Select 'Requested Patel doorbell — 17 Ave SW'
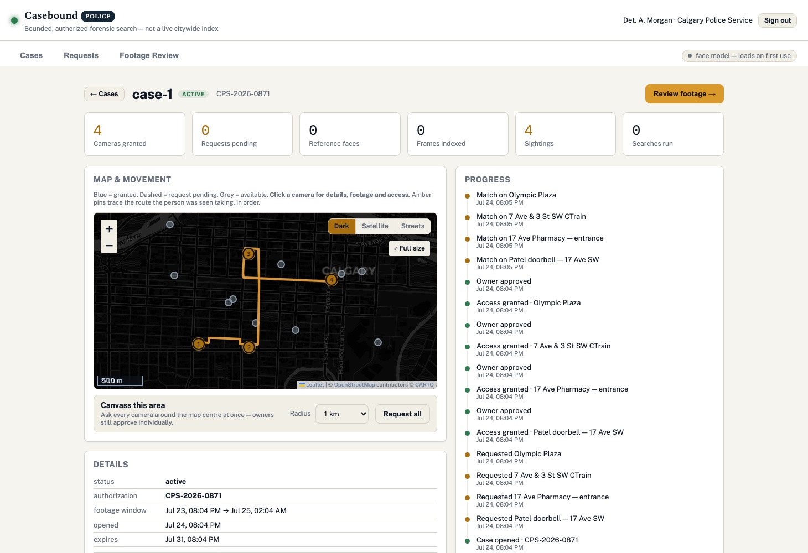808x553 pixels. [541, 519]
